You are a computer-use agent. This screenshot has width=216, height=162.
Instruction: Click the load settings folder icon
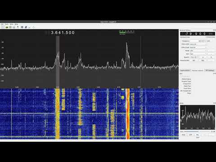[10, 27]
